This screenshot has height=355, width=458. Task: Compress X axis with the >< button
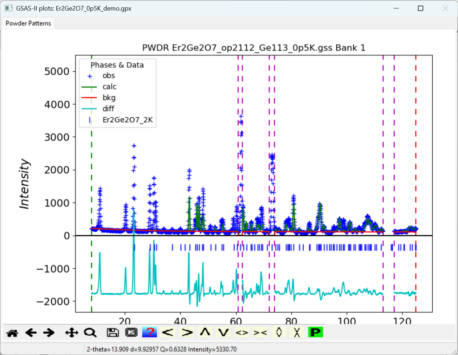pos(260,332)
